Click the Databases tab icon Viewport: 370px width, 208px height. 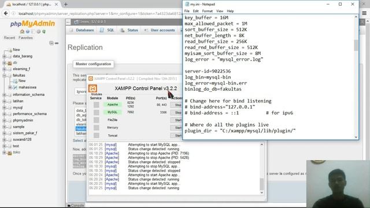tap(72, 30)
